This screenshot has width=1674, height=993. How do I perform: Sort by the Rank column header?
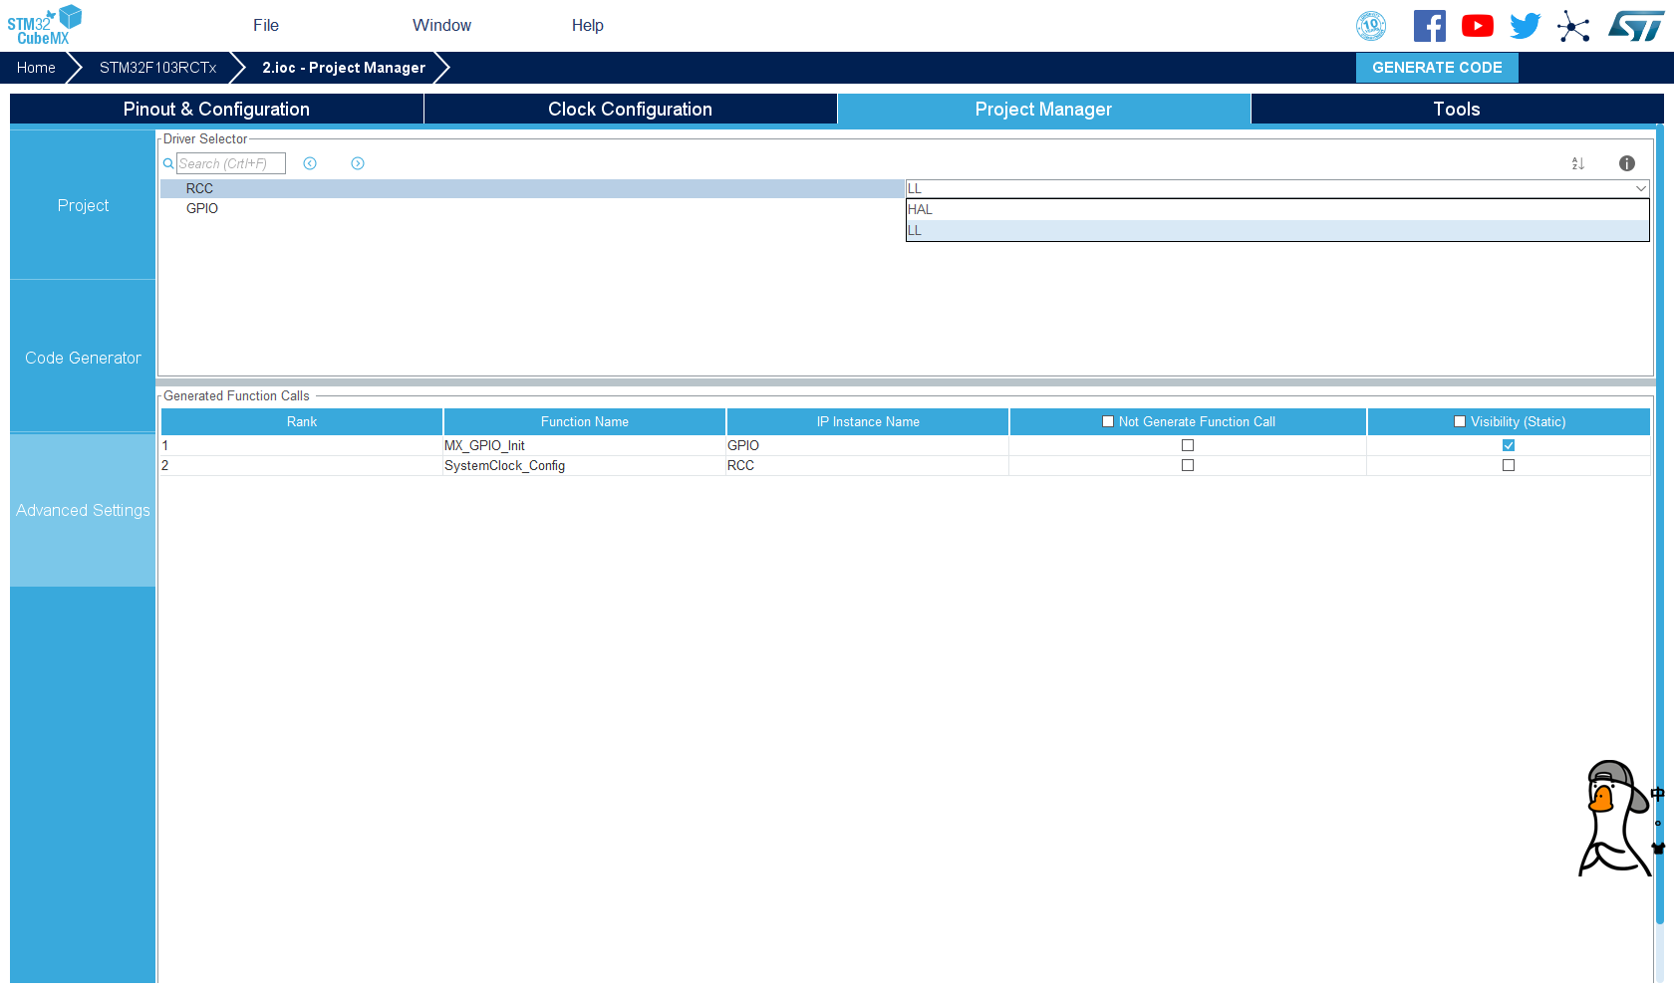(x=302, y=422)
